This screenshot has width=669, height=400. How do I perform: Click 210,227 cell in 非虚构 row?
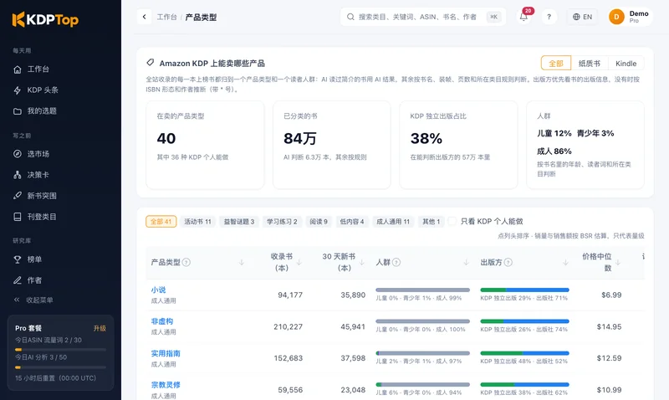(x=288, y=326)
